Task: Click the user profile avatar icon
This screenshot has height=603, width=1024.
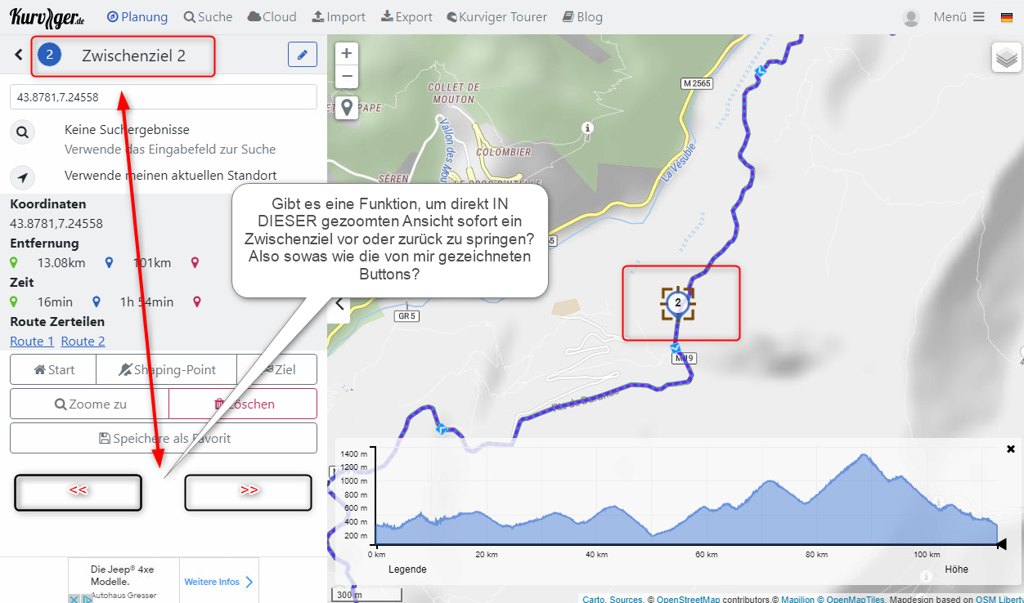Action: point(910,17)
